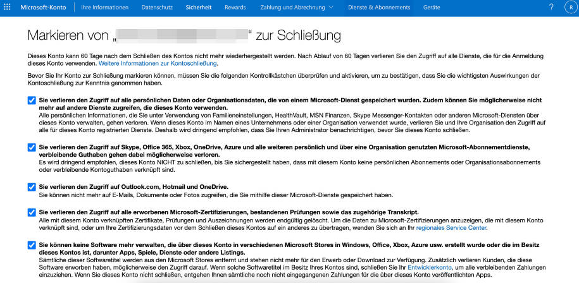Click the heading 'Markieren von … zur Schließung'
Viewport: 579px width, 283px height.
coord(184,36)
